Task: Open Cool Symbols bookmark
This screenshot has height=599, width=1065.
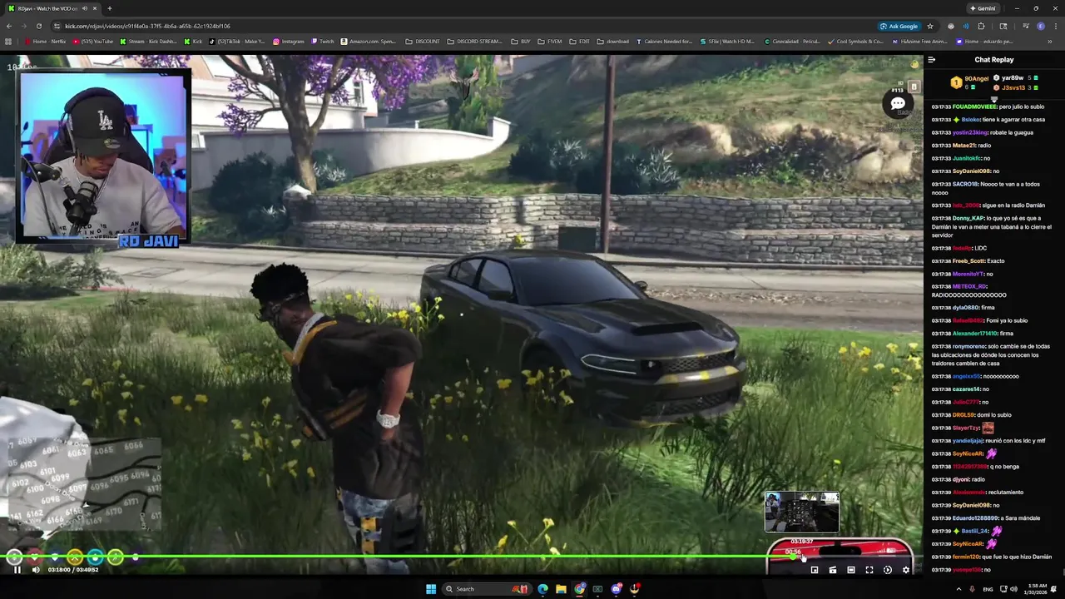Action: point(855,41)
